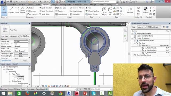The image size is (171, 96).
Task: Place a Spot Coordinate
Action: pyautogui.click(x=46, y=11)
